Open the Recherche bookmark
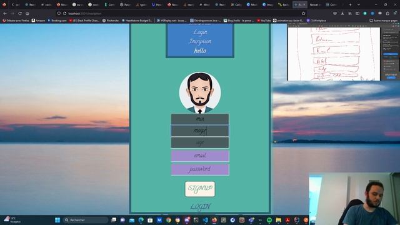 [111, 21]
